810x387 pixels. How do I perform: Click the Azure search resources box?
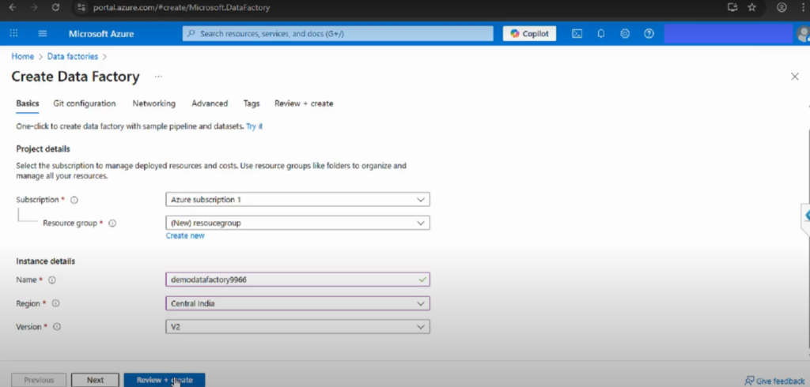(338, 33)
